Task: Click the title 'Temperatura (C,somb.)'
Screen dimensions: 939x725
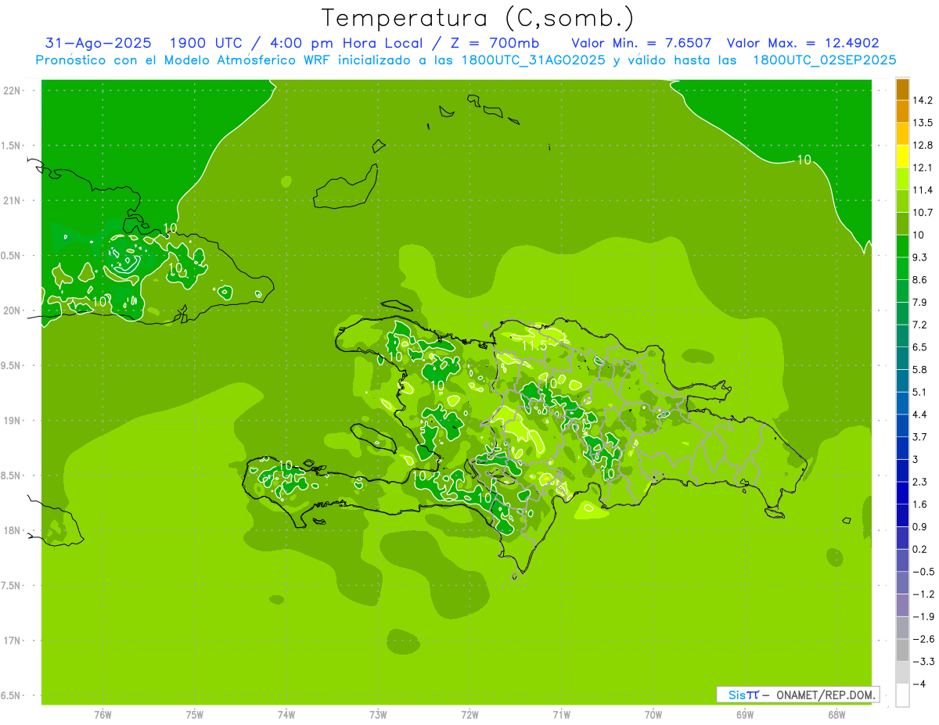Action: click(x=477, y=18)
